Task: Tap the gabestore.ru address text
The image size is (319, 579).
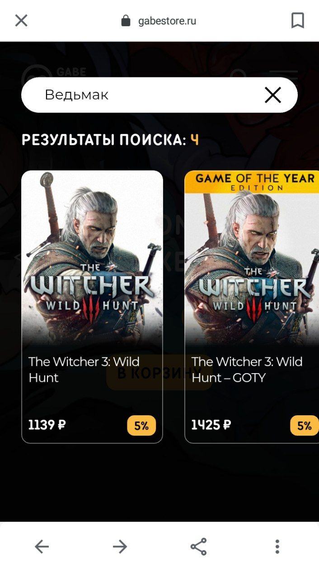Action: point(167,21)
